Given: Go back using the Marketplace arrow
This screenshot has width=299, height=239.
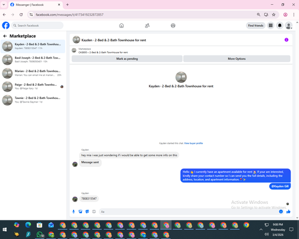Looking at the screenshot, I should click(5, 36).
